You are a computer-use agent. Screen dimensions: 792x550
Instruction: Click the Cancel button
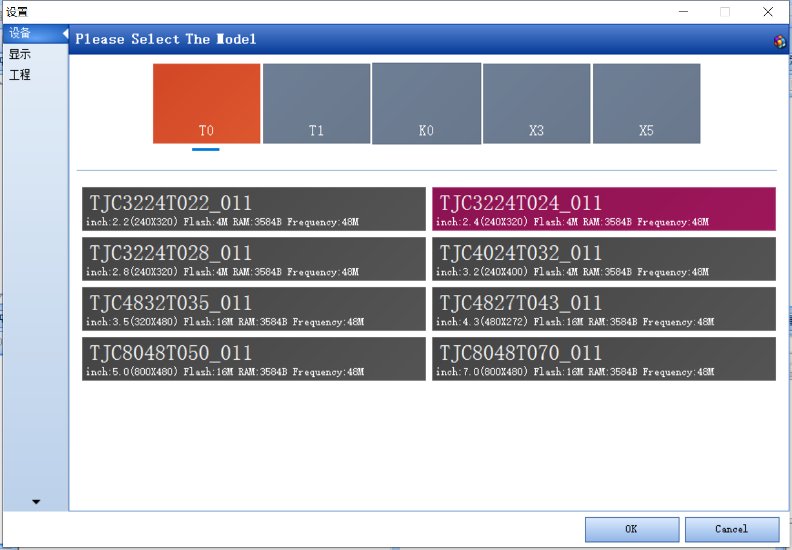click(732, 529)
